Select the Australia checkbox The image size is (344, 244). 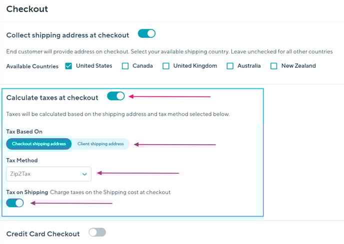230,66
